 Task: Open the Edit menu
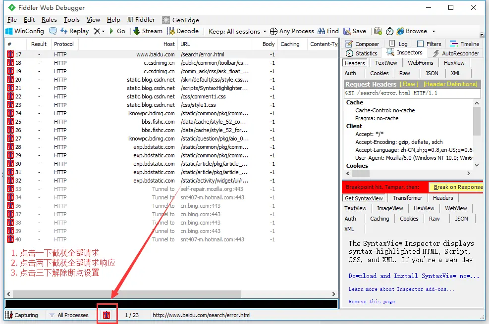[29, 20]
